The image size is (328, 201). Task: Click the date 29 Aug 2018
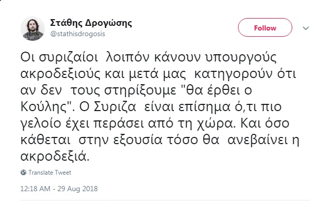coord(78,189)
